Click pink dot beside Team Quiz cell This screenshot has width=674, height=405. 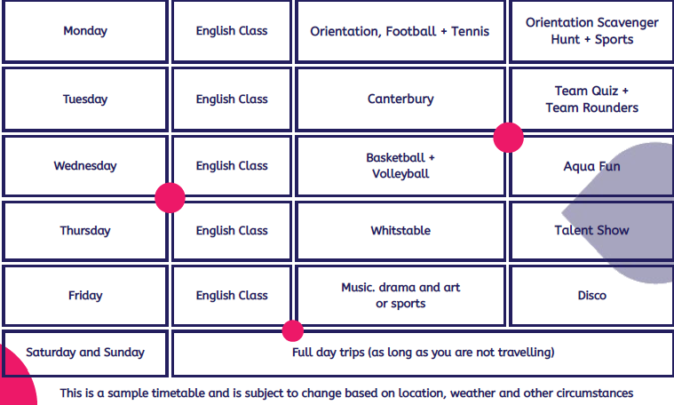click(x=509, y=138)
